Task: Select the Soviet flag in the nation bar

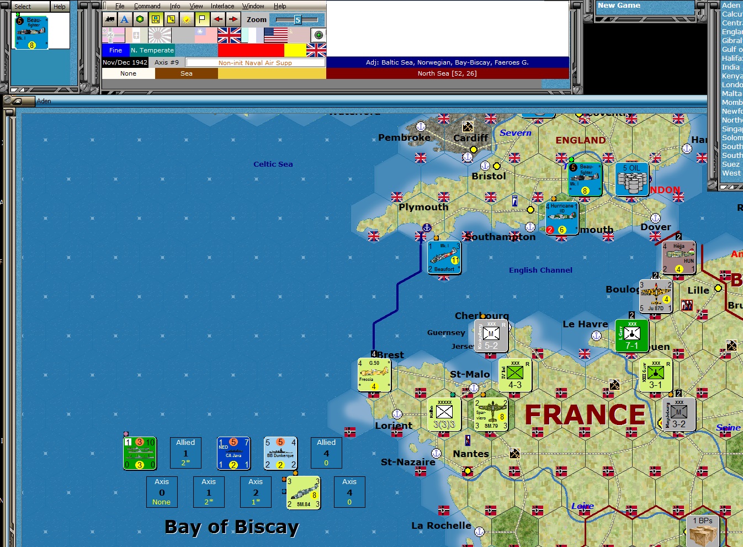Action: 299,35
